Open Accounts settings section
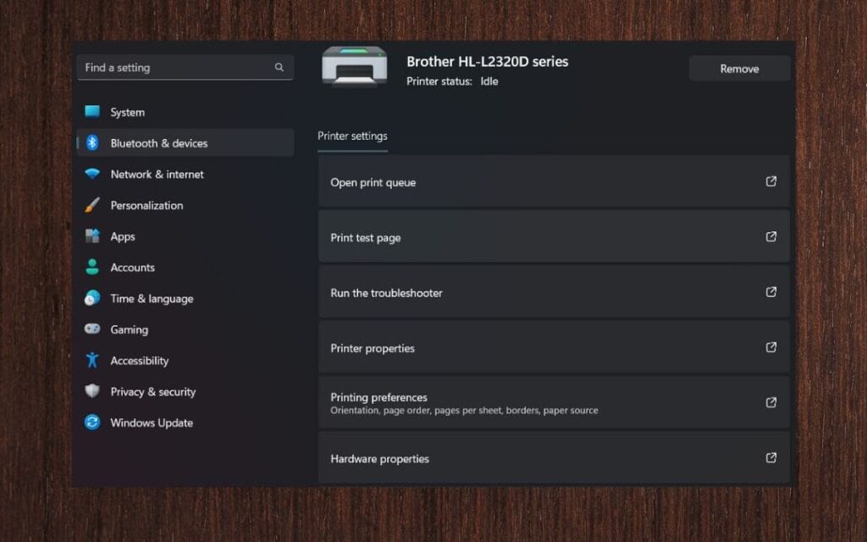Screen dimensions: 867x542 [132, 268]
